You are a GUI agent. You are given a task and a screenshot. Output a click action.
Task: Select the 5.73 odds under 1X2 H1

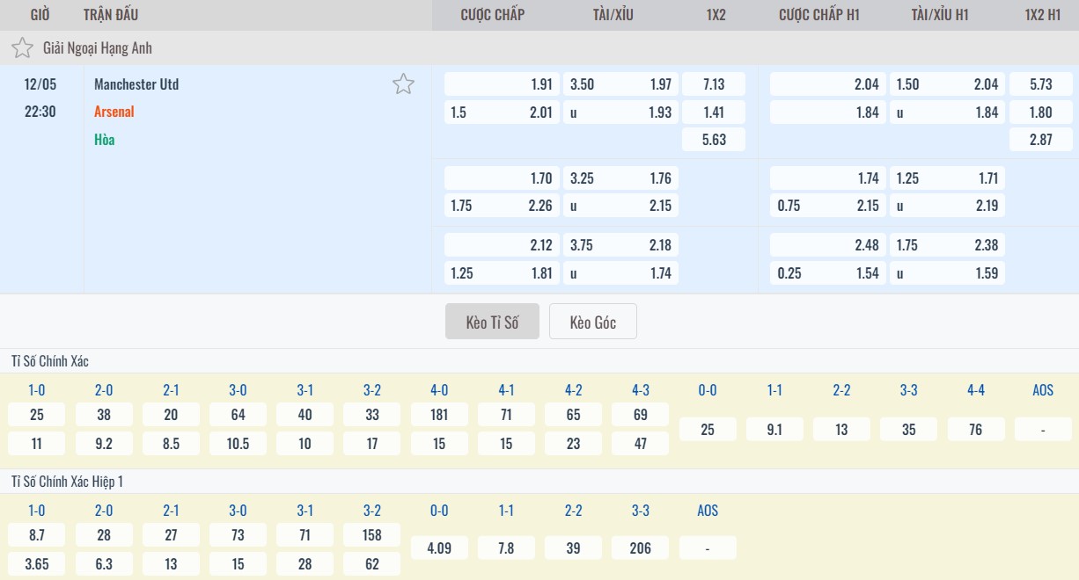coord(1040,84)
